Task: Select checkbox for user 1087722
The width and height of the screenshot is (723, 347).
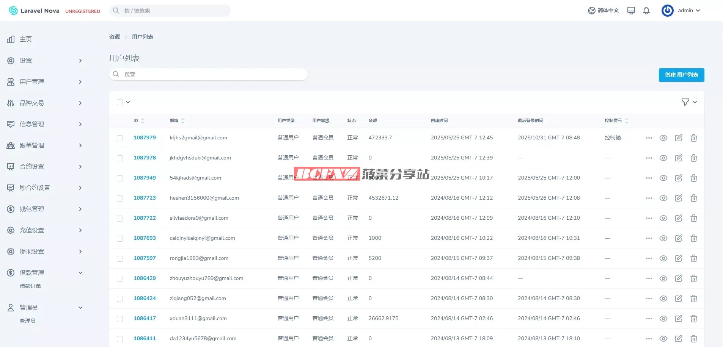Action: 120,219
